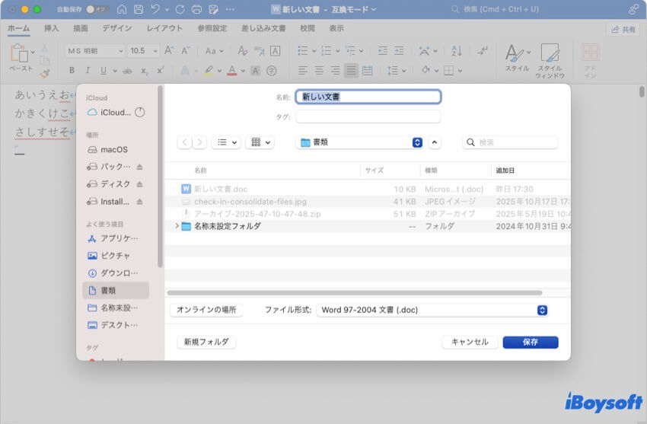Select ダウンロード in dialog sidebar
Viewport: 647px width, 424px height.
tap(114, 273)
